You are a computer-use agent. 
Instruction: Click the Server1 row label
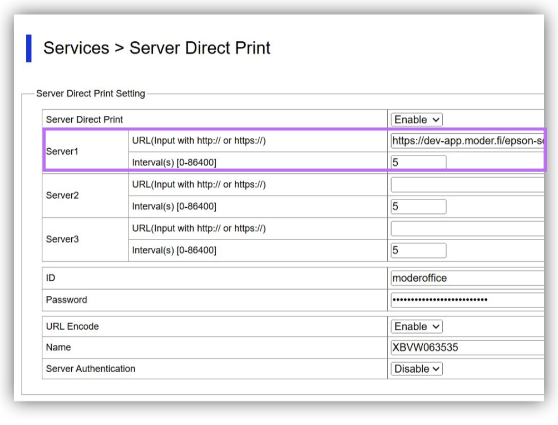coord(62,152)
